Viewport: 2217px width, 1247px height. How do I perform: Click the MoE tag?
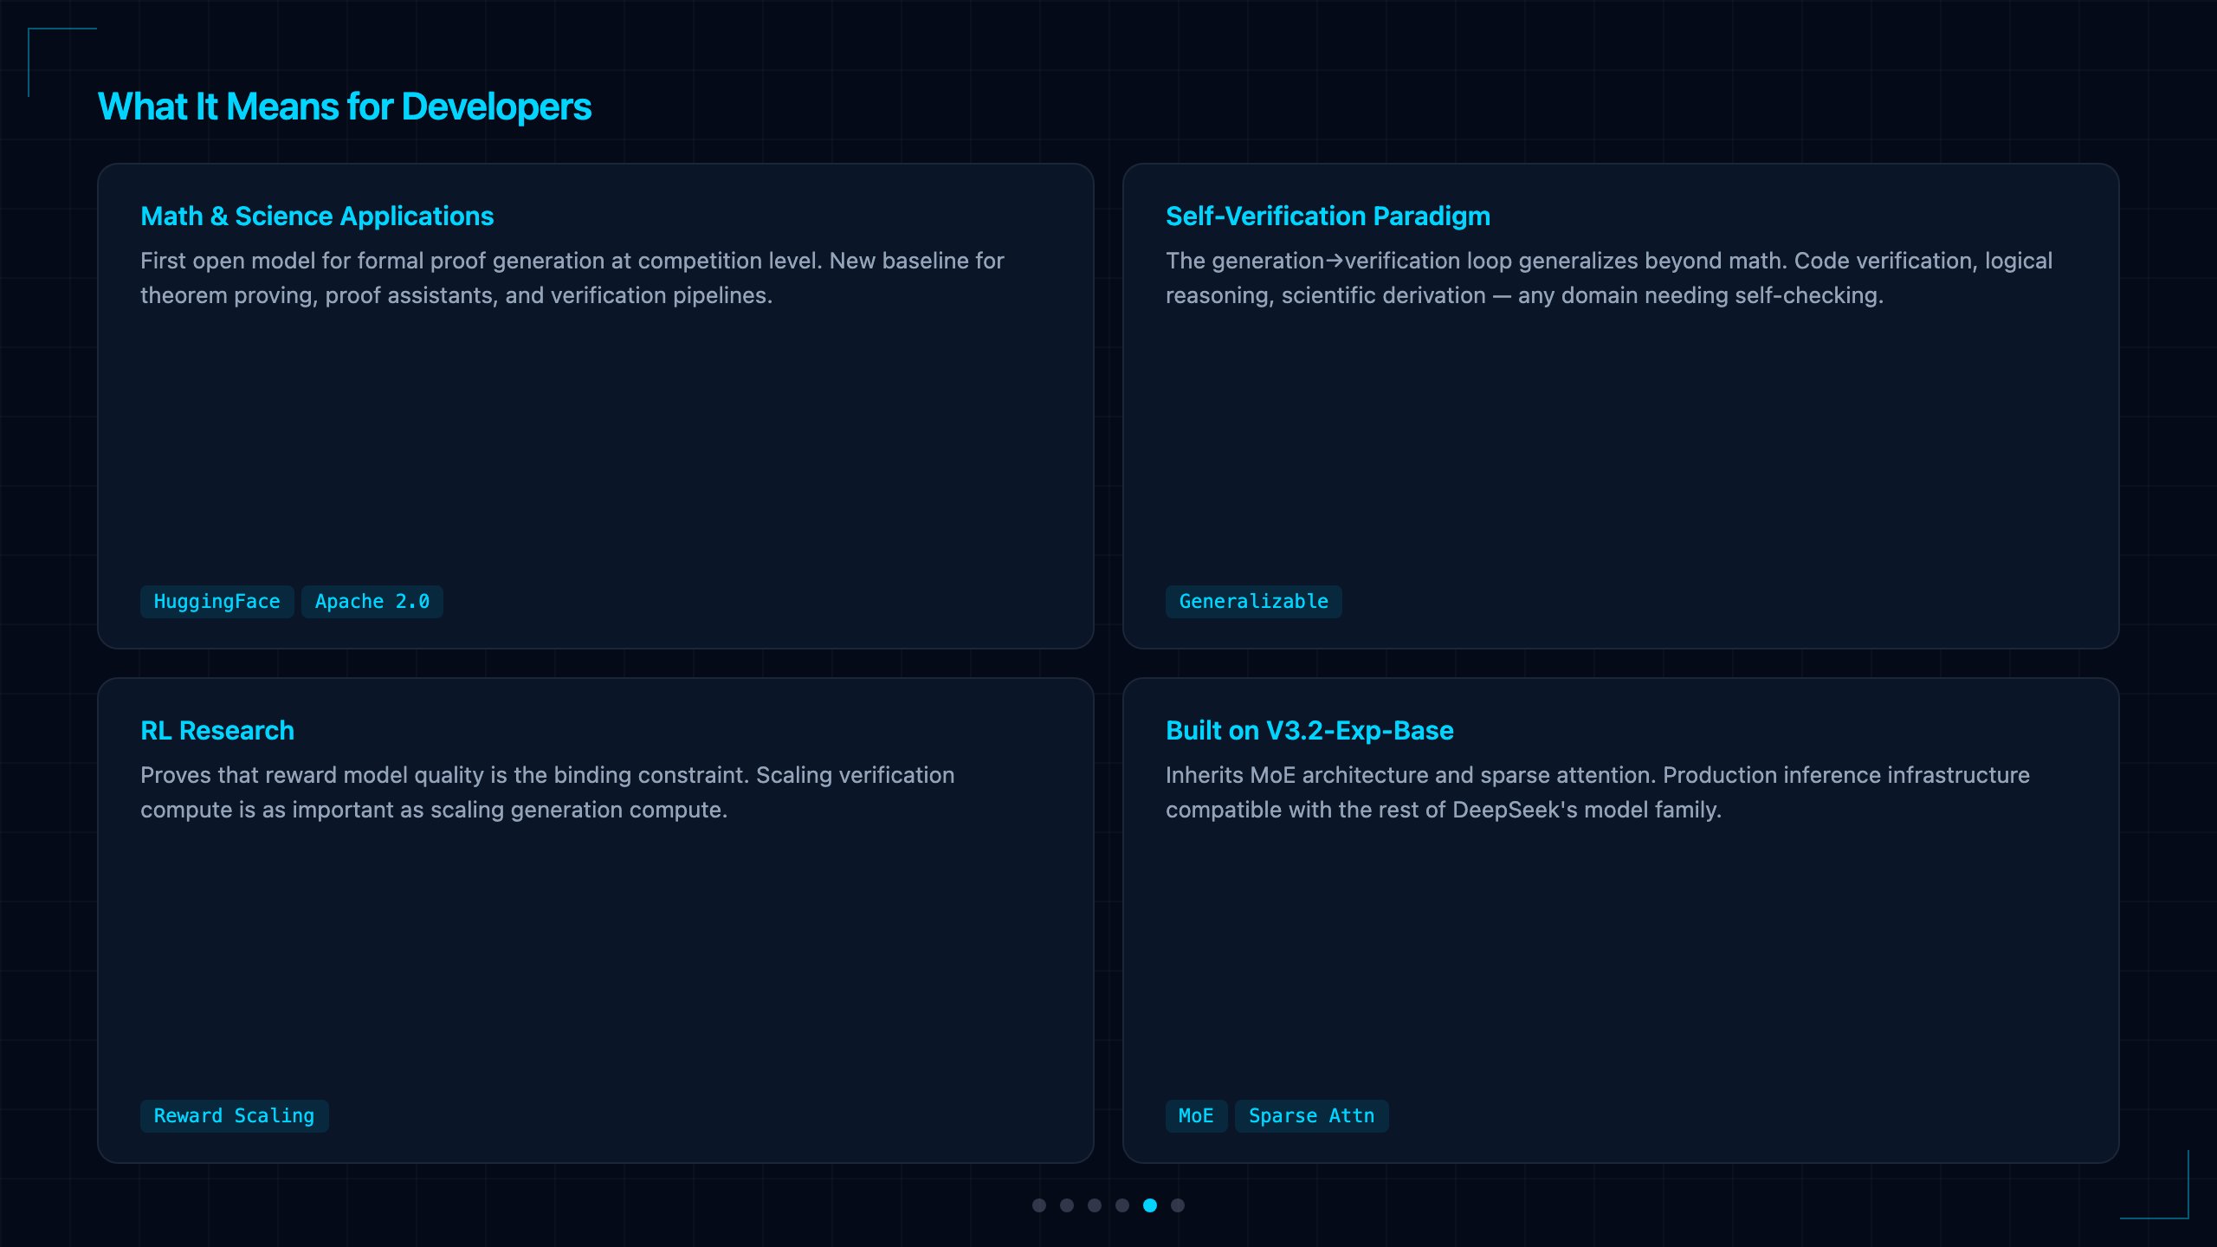[x=1196, y=1115]
